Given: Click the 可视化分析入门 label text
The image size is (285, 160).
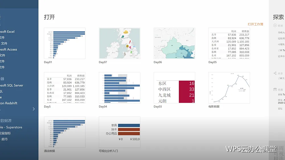Looking at the screenshot, I should (108, 151).
